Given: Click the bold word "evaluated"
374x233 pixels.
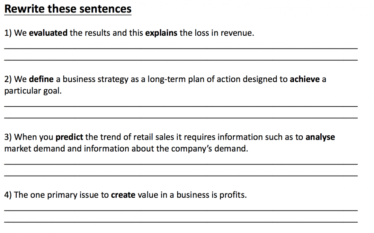Looking at the screenshot, I should (x=48, y=33).
